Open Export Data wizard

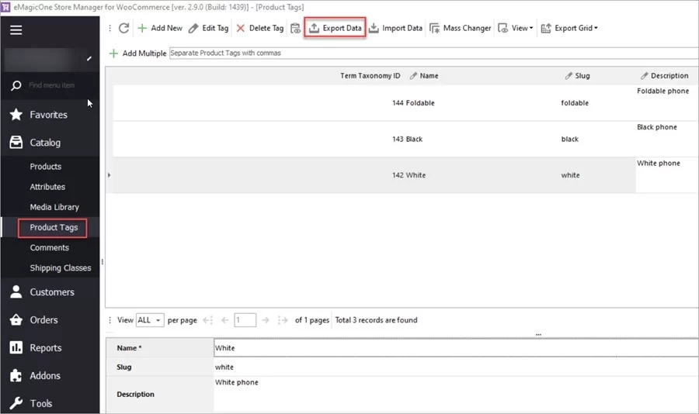(335, 28)
